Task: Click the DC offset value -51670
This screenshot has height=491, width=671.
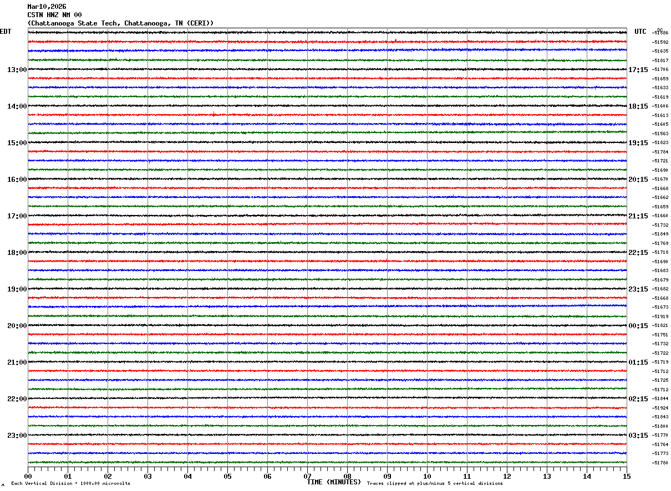Action: (x=660, y=180)
